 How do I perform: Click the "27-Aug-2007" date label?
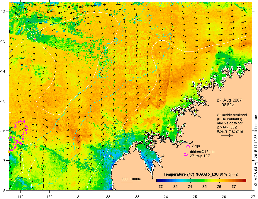point(229,100)
